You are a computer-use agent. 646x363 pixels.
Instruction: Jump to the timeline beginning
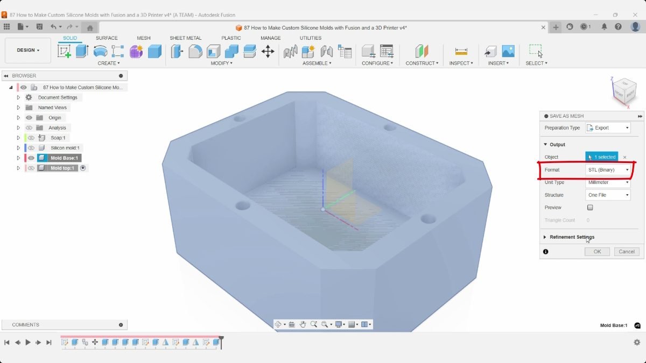click(x=7, y=342)
